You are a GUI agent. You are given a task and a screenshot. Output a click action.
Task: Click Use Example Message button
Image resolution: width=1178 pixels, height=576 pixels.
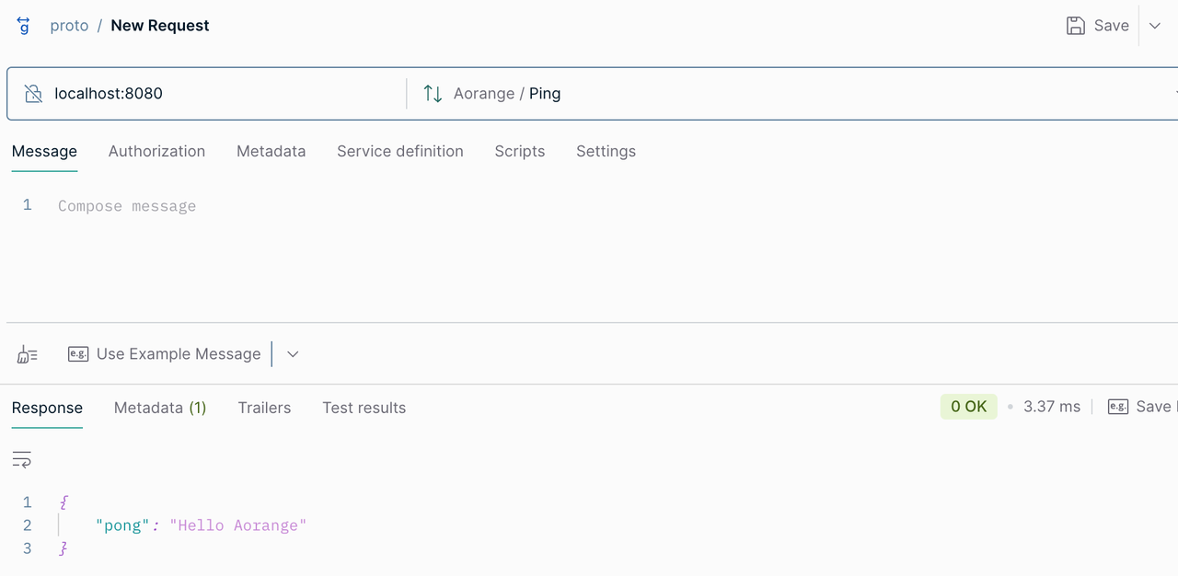(x=165, y=354)
